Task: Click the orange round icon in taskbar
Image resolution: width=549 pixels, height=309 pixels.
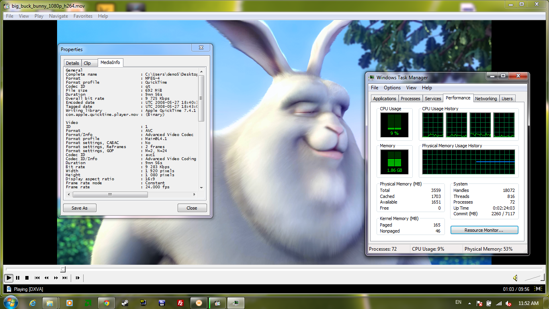Action: point(199,303)
